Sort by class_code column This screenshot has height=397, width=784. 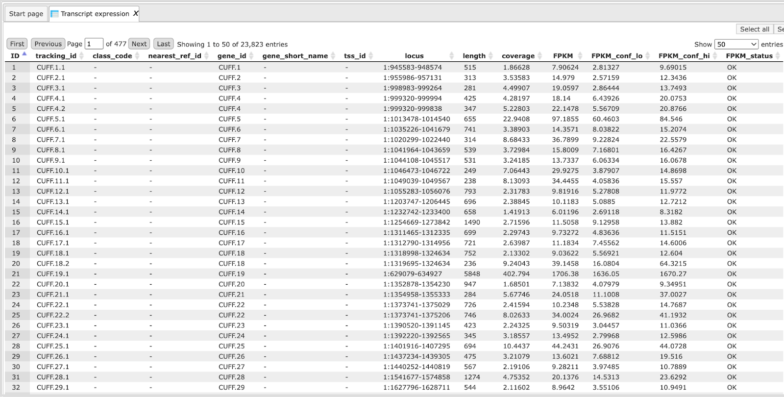tap(112, 56)
